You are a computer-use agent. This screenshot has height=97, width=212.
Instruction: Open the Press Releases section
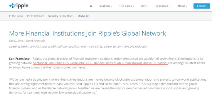tap(36, 16)
